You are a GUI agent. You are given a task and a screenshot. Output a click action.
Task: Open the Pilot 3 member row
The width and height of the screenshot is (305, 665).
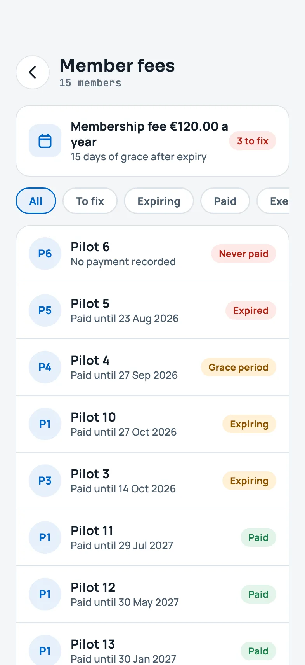coord(152,481)
